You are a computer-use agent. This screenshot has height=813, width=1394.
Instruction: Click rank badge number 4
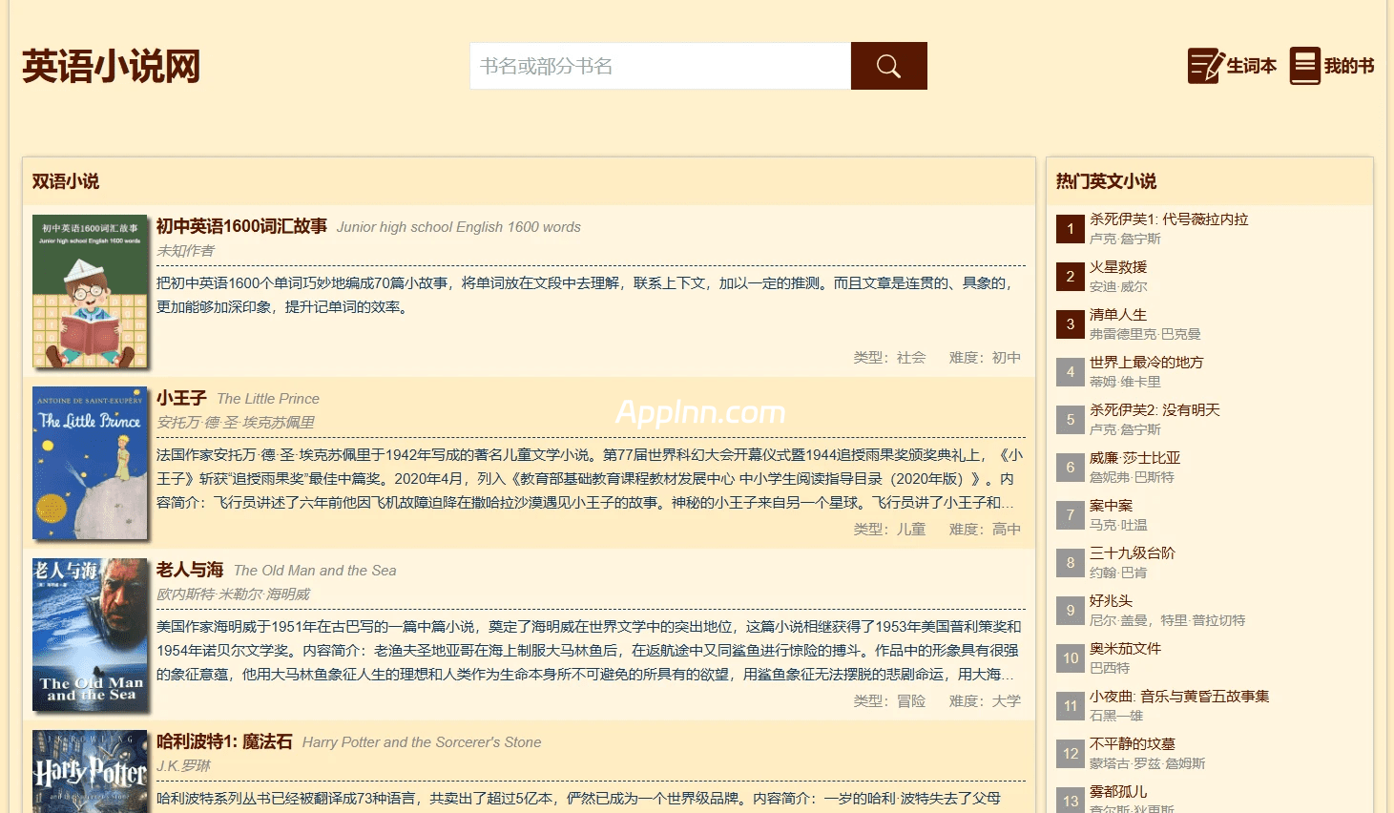(x=1071, y=372)
